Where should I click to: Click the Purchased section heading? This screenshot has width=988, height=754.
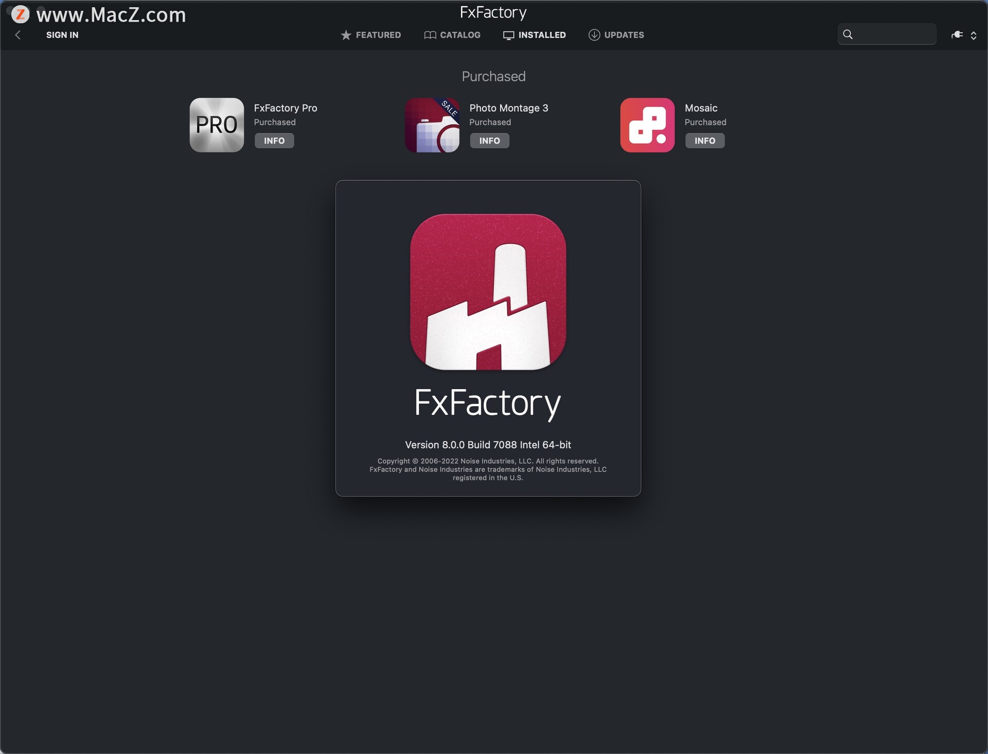(x=493, y=76)
